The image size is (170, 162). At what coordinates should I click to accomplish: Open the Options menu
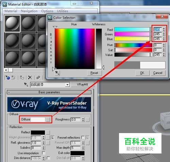point(47,11)
